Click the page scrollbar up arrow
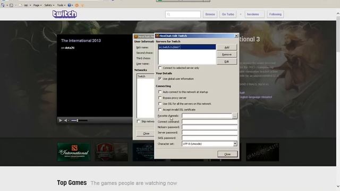Screen dimensions: 340x191 tap(338, 14)
